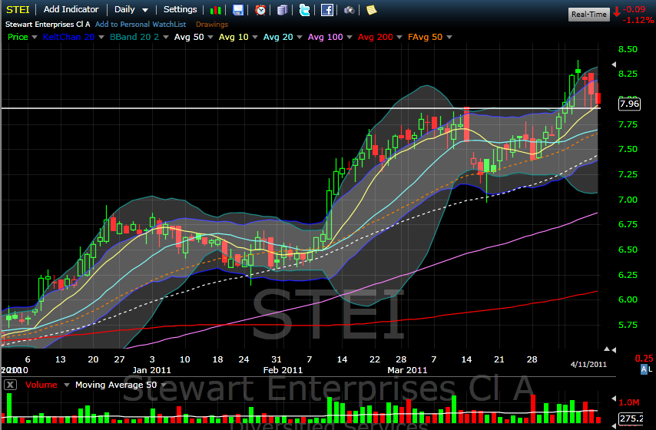Click the Jan 2011 axis label
This screenshot has width=656, height=430.
point(151,370)
